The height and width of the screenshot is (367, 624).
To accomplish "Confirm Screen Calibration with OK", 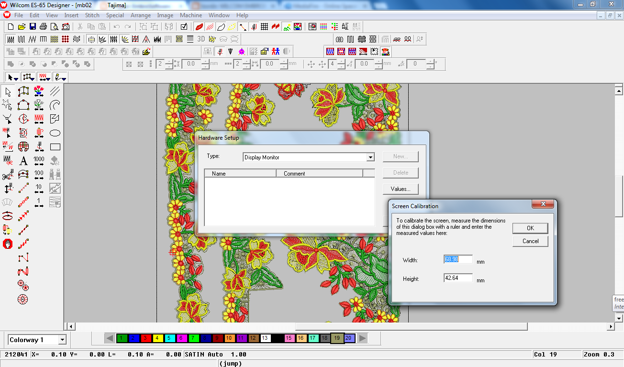I will click(x=530, y=228).
